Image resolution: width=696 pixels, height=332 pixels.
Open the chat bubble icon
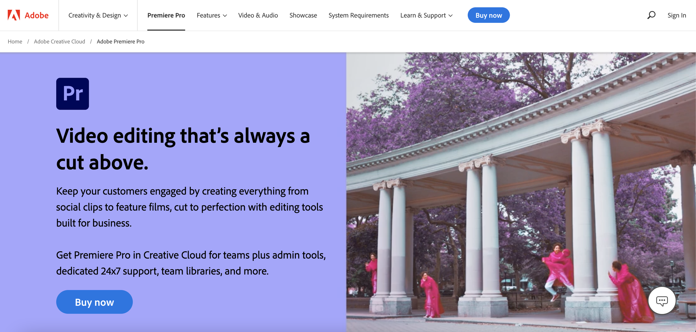[x=662, y=301]
